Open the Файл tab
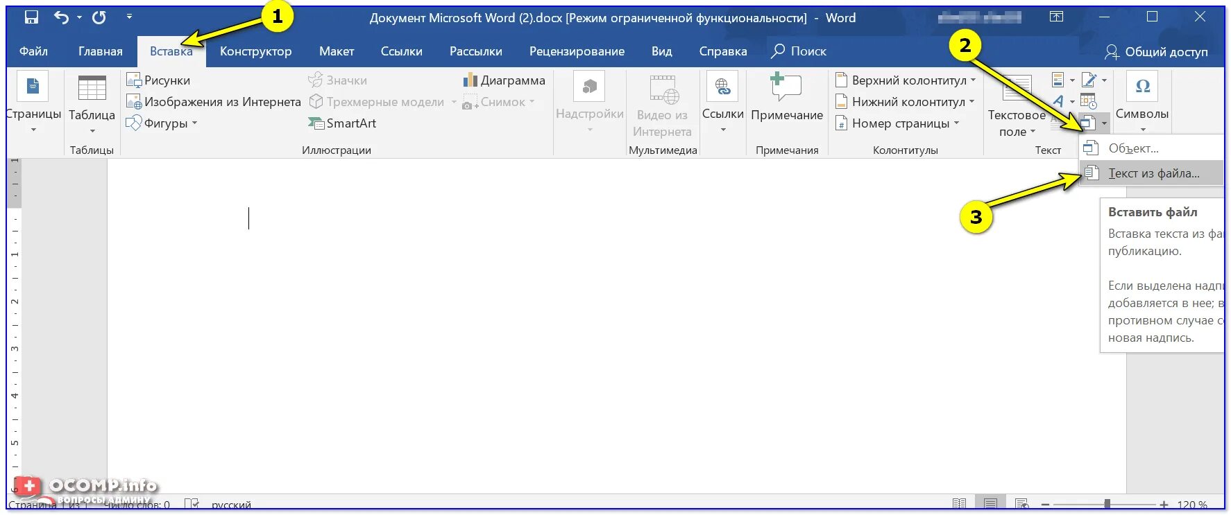Image resolution: width=1231 pixels, height=515 pixels. [33, 51]
